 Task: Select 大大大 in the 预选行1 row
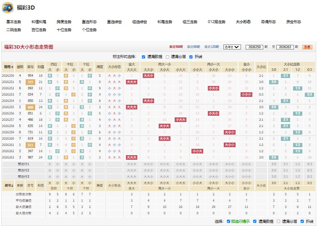[x=131, y=164]
